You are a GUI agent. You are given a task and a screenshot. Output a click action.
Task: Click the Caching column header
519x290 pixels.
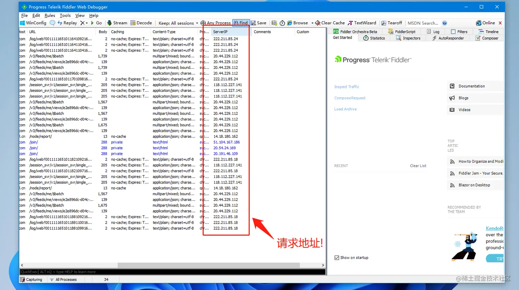pyautogui.click(x=130, y=31)
